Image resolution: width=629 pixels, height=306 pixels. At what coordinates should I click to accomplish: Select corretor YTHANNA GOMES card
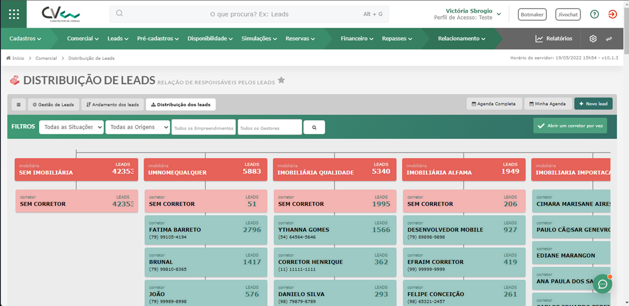tap(335, 231)
